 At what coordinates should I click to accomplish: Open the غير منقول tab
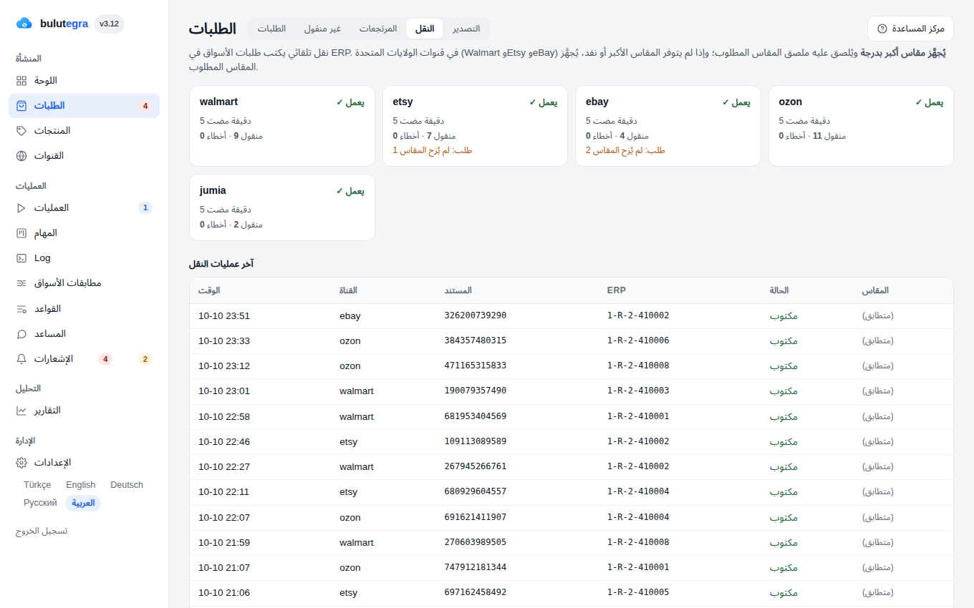(322, 29)
